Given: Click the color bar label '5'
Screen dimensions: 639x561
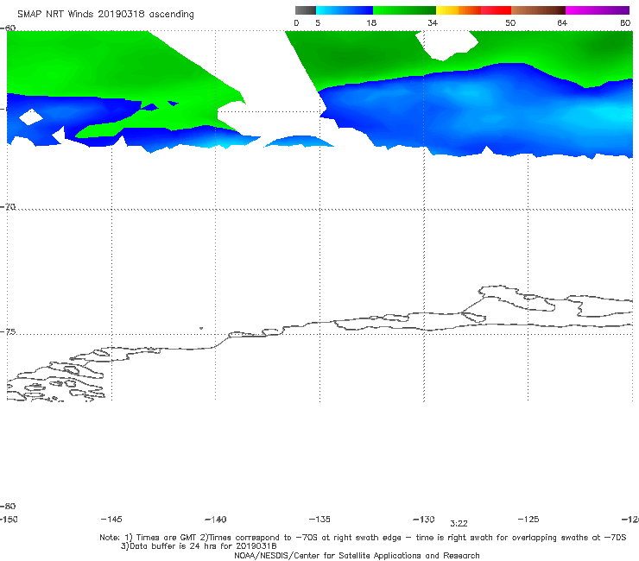Looking at the screenshot, I should pyautogui.click(x=318, y=22).
